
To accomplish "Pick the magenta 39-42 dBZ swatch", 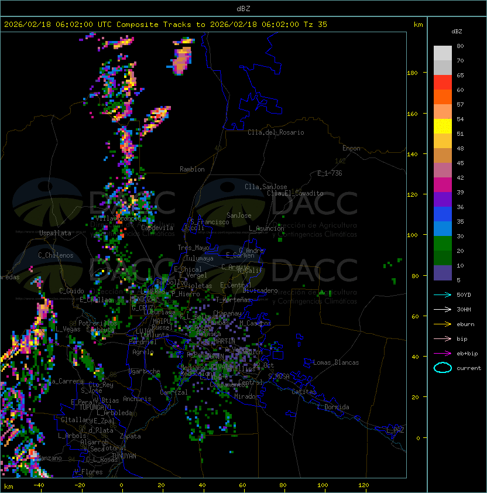I will (x=443, y=185).
